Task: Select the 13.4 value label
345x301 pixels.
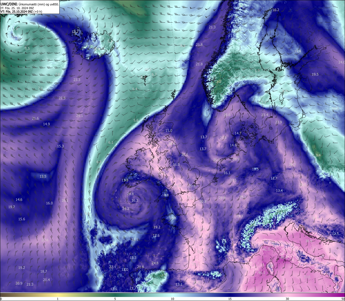Action: point(279,190)
